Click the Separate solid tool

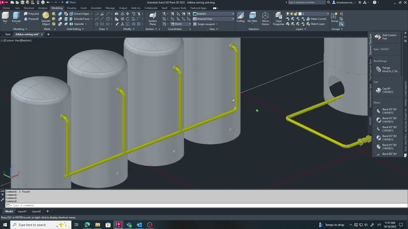tap(77, 24)
